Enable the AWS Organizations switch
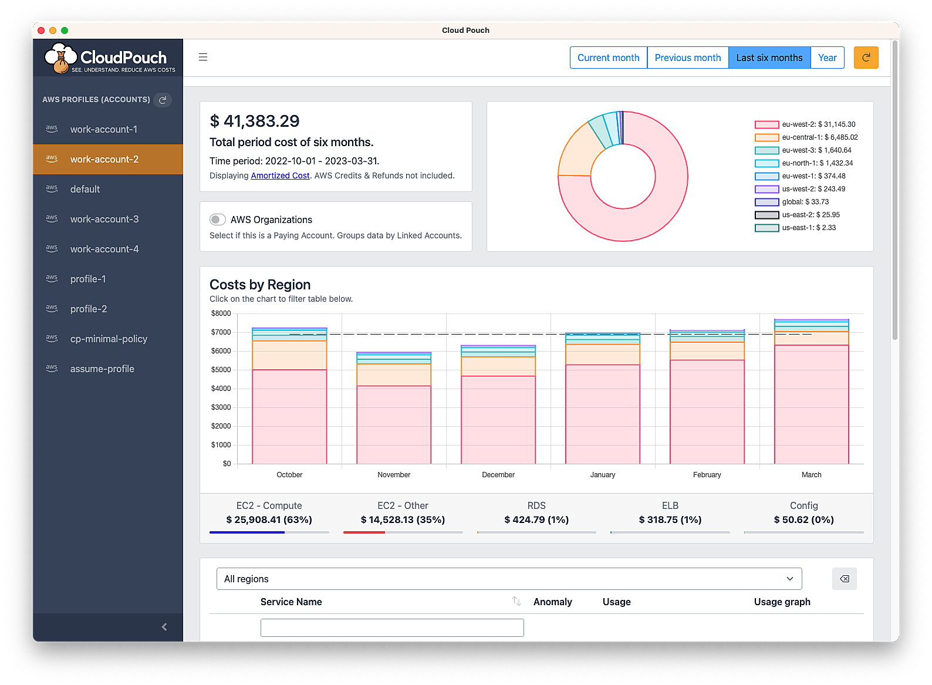 [218, 220]
